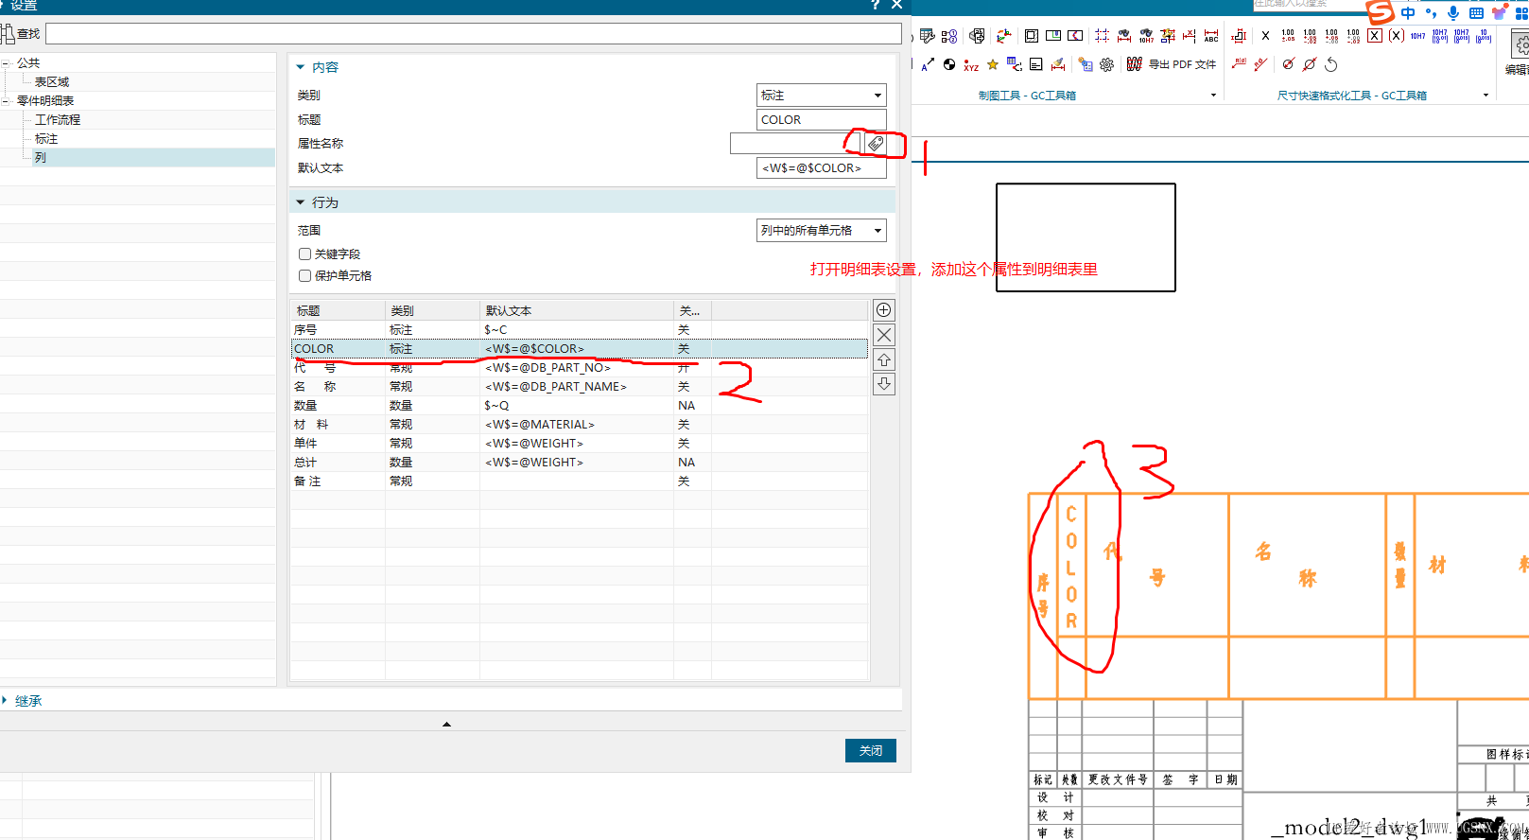
Task: Collapse the 内容 section
Action: click(x=301, y=67)
